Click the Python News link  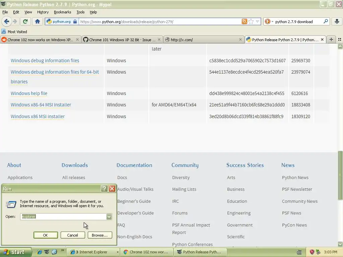tap(295, 177)
